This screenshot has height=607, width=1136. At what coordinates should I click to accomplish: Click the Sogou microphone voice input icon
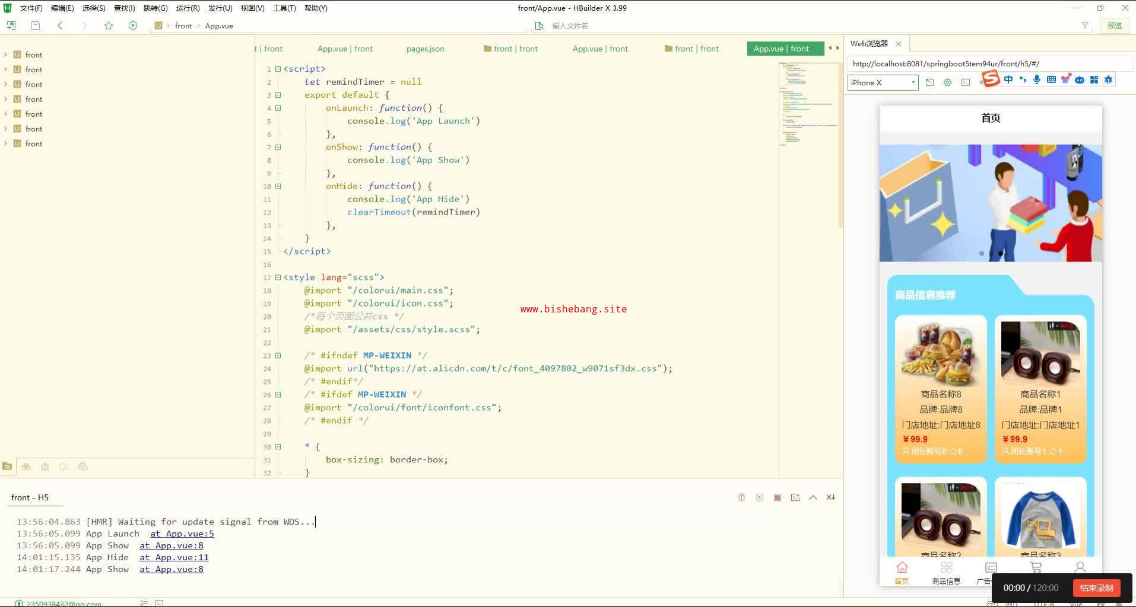pos(1036,79)
